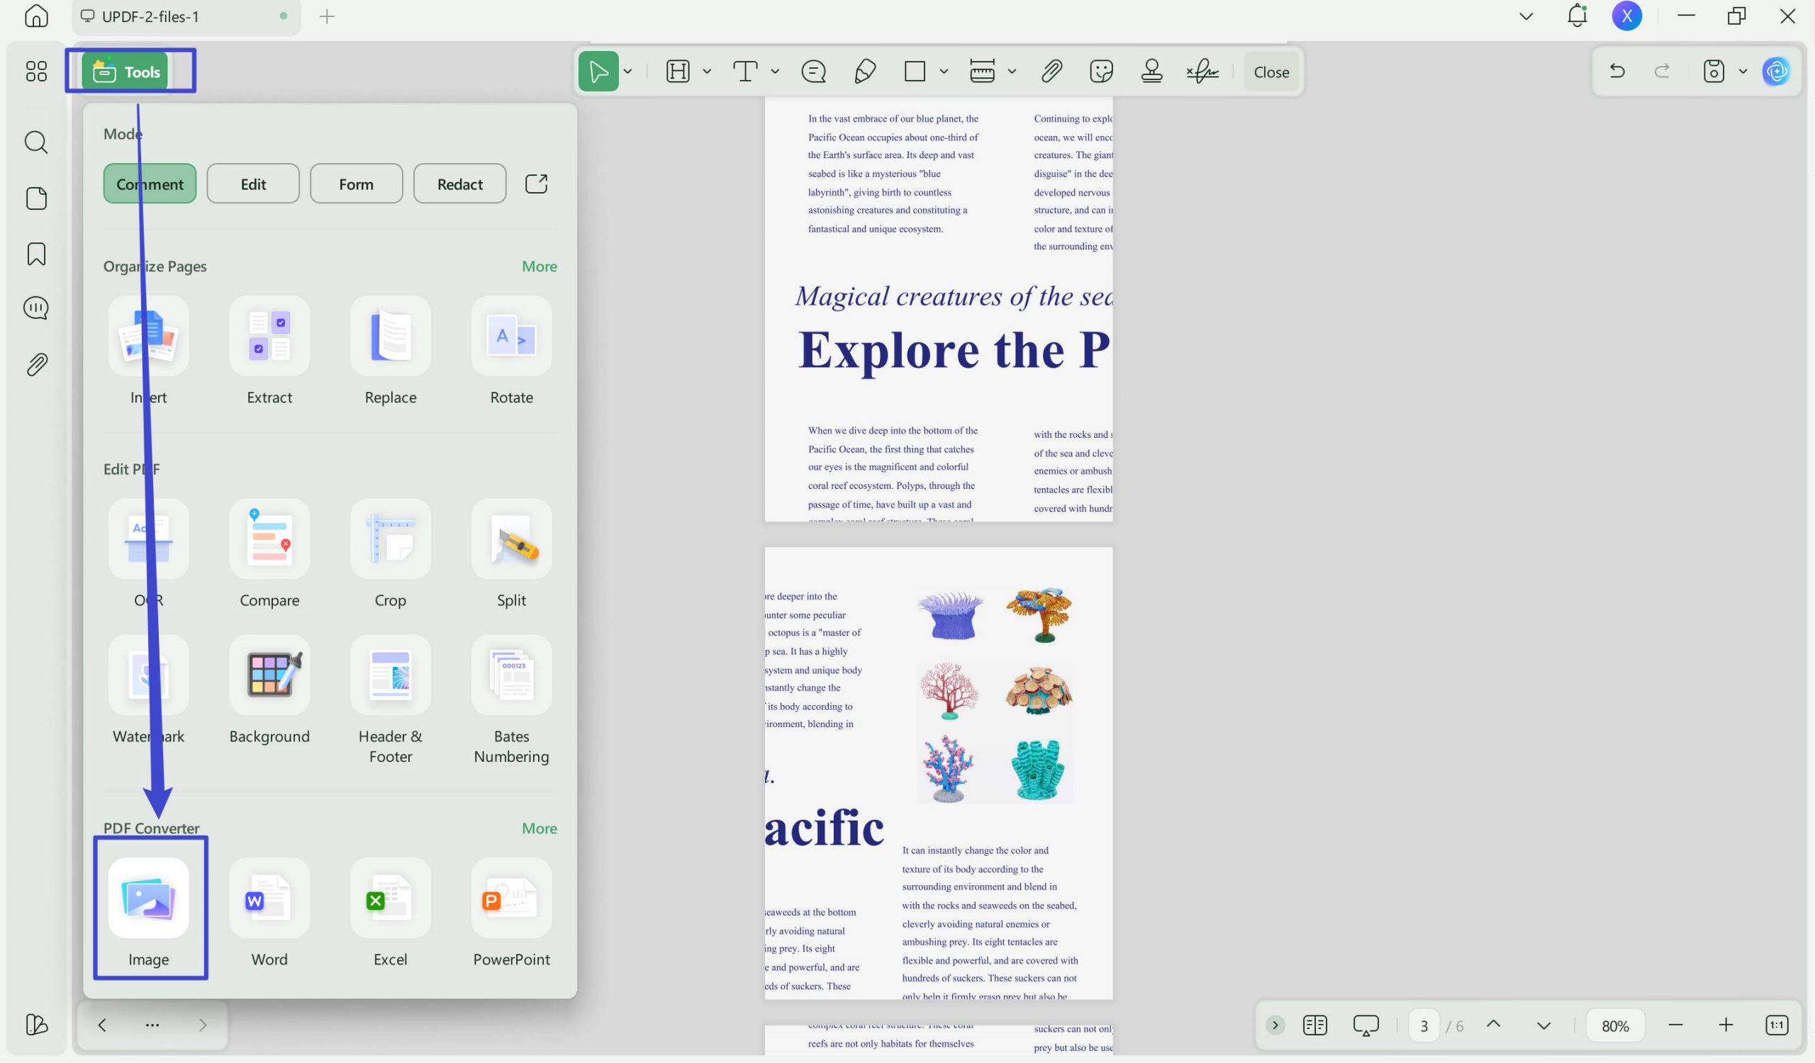Viewport: 1815px width, 1063px height.
Task: Open the user account avatar X
Action: click(1627, 16)
